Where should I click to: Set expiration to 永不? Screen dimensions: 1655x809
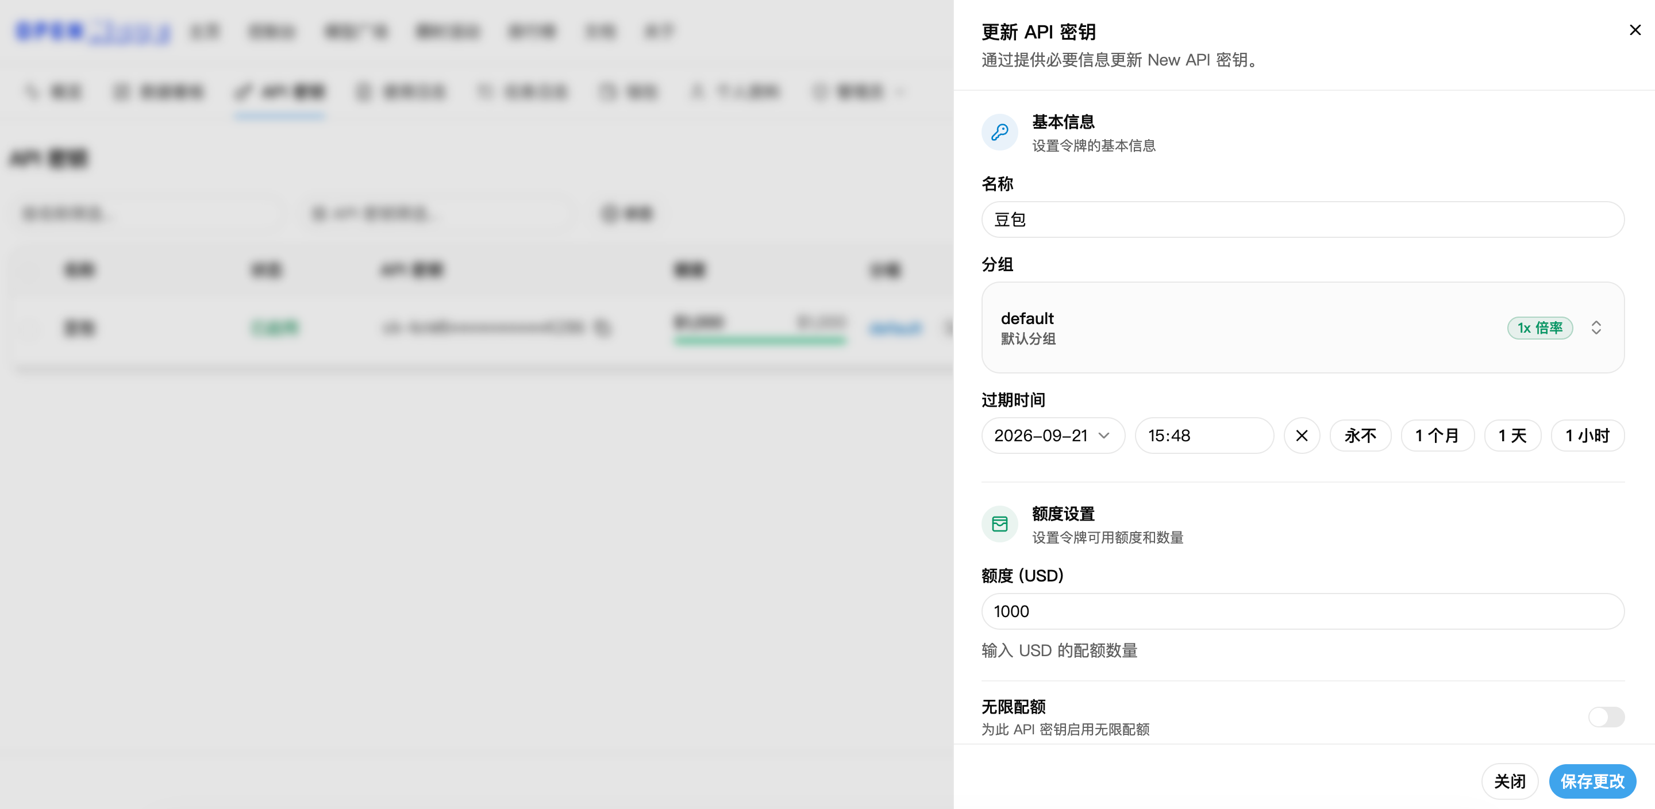[1360, 436]
